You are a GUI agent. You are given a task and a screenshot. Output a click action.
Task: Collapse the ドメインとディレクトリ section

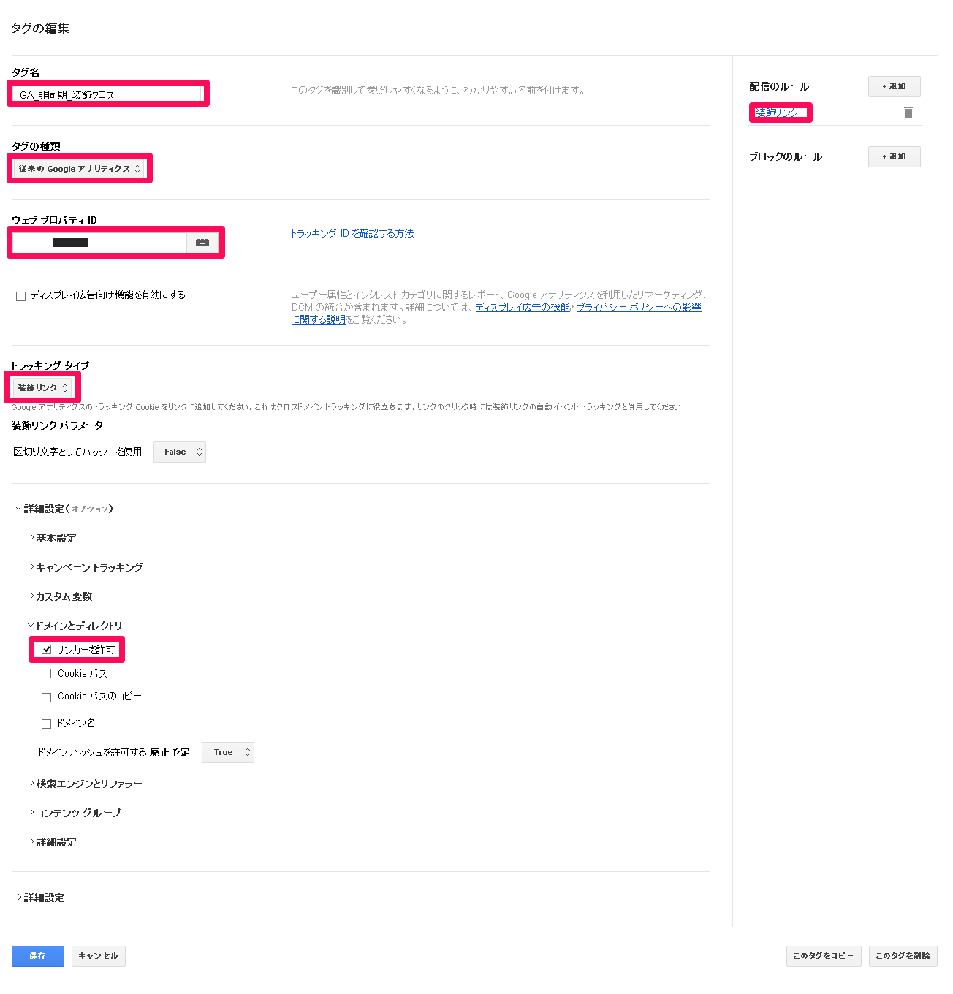point(78,626)
